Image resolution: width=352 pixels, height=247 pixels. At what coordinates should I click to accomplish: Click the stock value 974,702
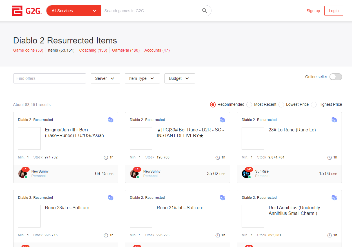[x=51, y=157]
